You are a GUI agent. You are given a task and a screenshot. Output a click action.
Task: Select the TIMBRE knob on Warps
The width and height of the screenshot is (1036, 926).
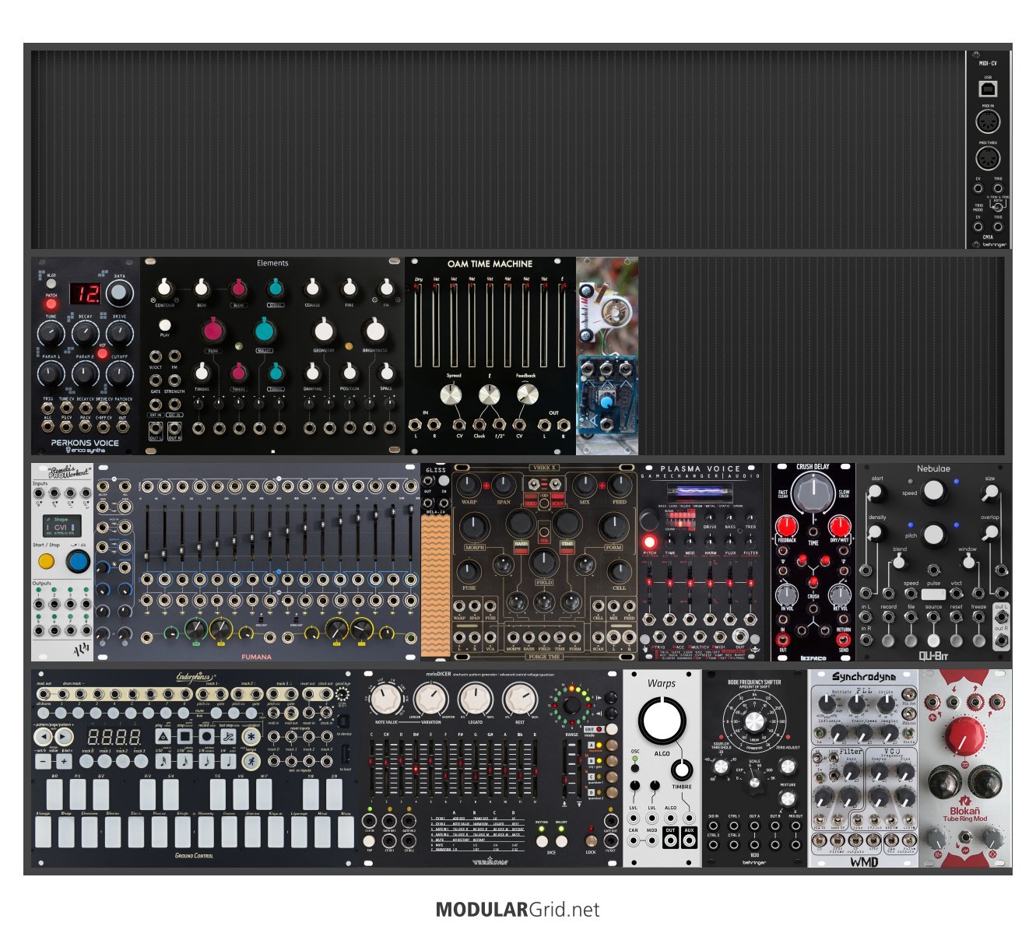tap(682, 770)
